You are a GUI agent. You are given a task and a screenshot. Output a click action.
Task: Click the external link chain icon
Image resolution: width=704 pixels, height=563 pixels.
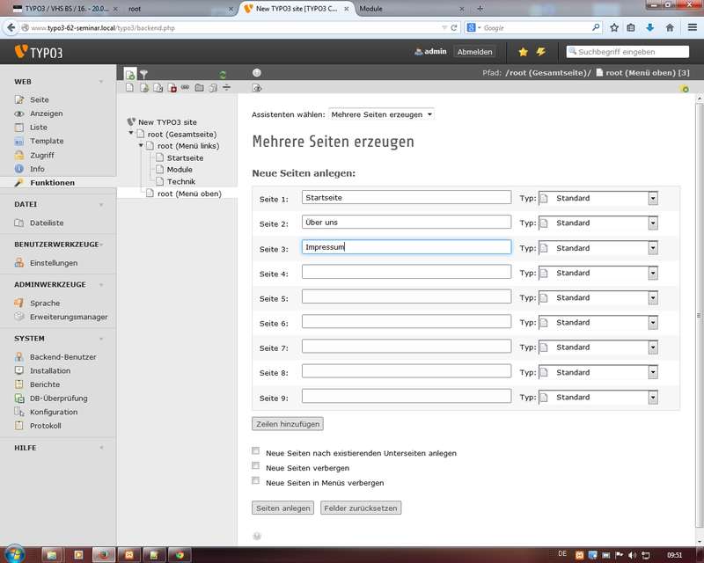186,87
